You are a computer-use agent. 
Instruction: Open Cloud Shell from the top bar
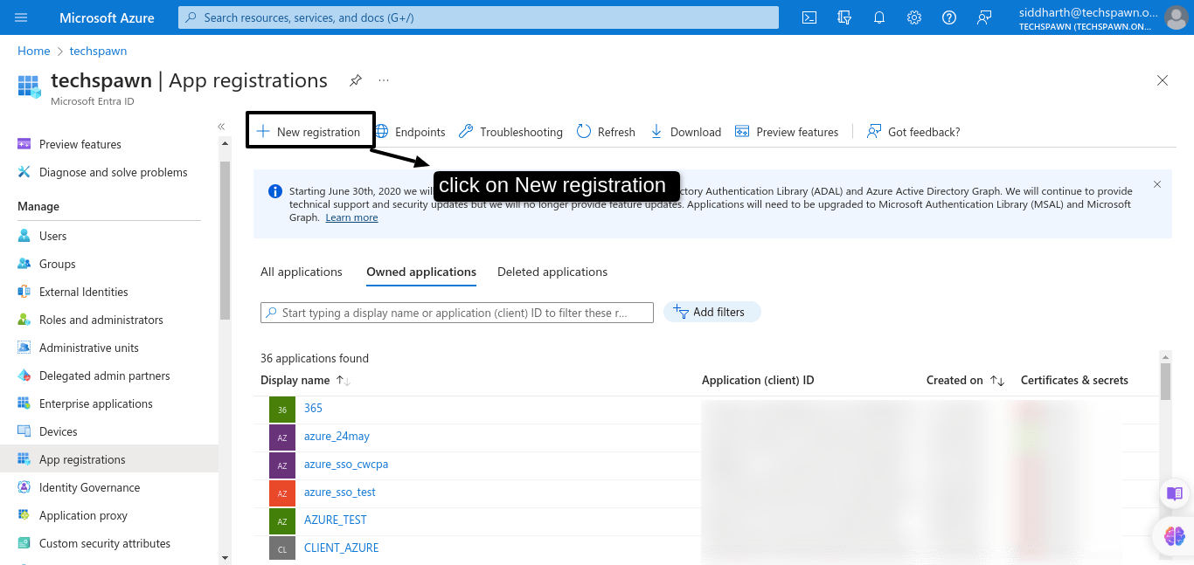coord(809,17)
